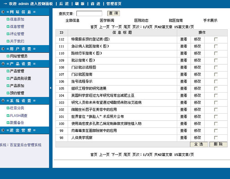Click the icon beside 网站管理员
Image resolution: width=230 pixels, height=179 pixels.
(x=8, y=56)
